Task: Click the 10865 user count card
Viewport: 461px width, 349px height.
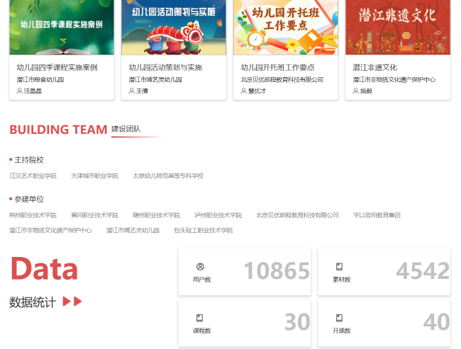Action: (244, 272)
